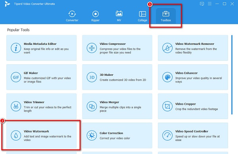This screenshot has height=154, width=238.
Task: Click 'Speed up or slow down' description
Action: coord(198,138)
